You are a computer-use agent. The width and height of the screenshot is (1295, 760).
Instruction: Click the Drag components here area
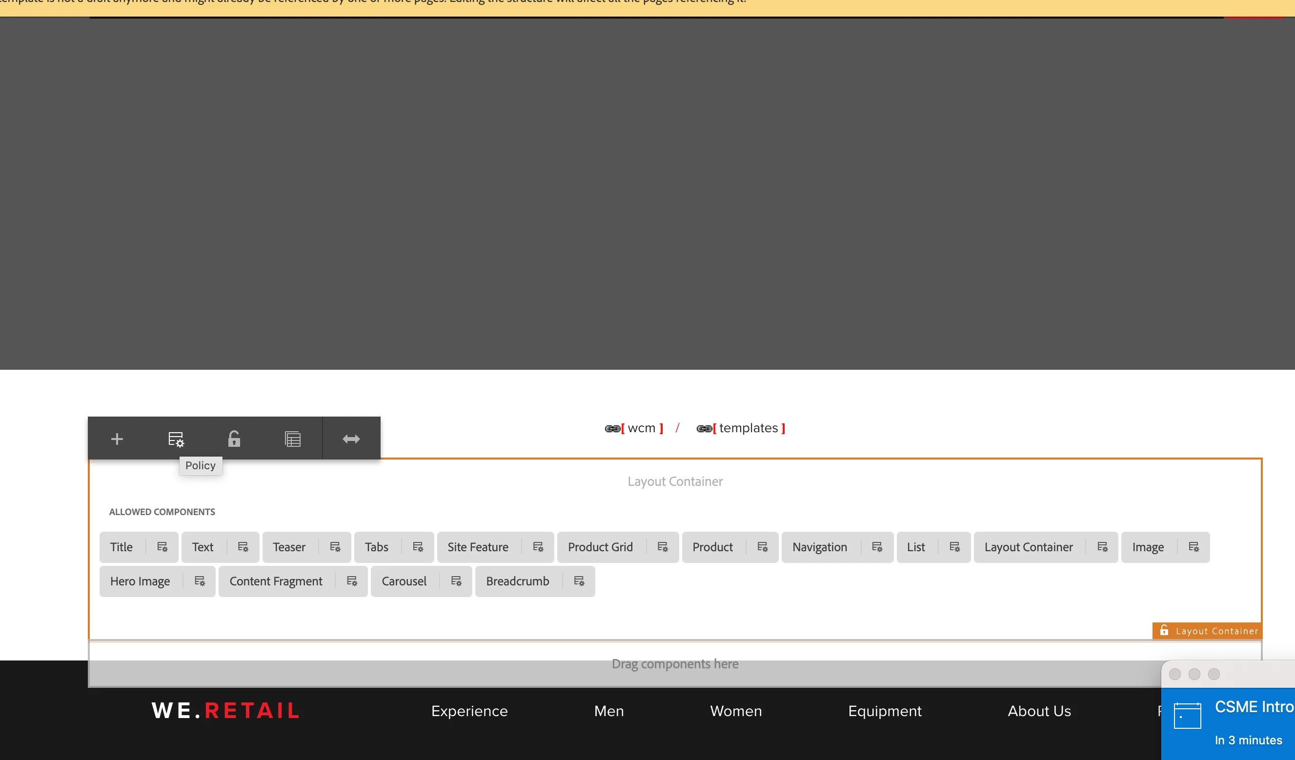[674, 664]
